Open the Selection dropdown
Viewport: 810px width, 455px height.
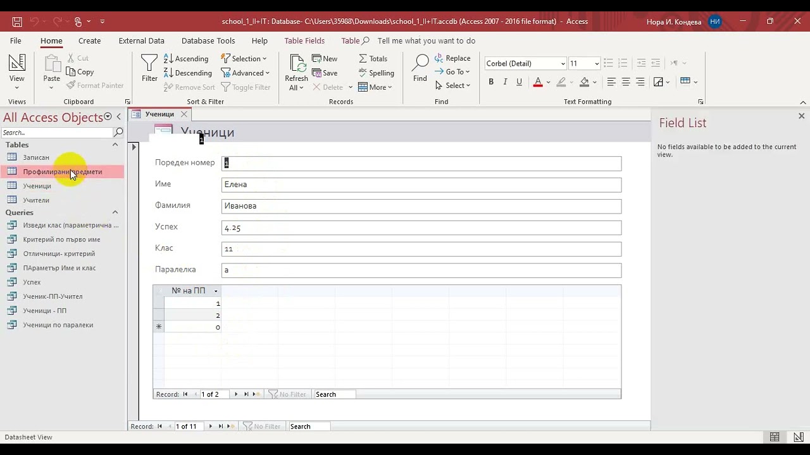click(x=244, y=59)
